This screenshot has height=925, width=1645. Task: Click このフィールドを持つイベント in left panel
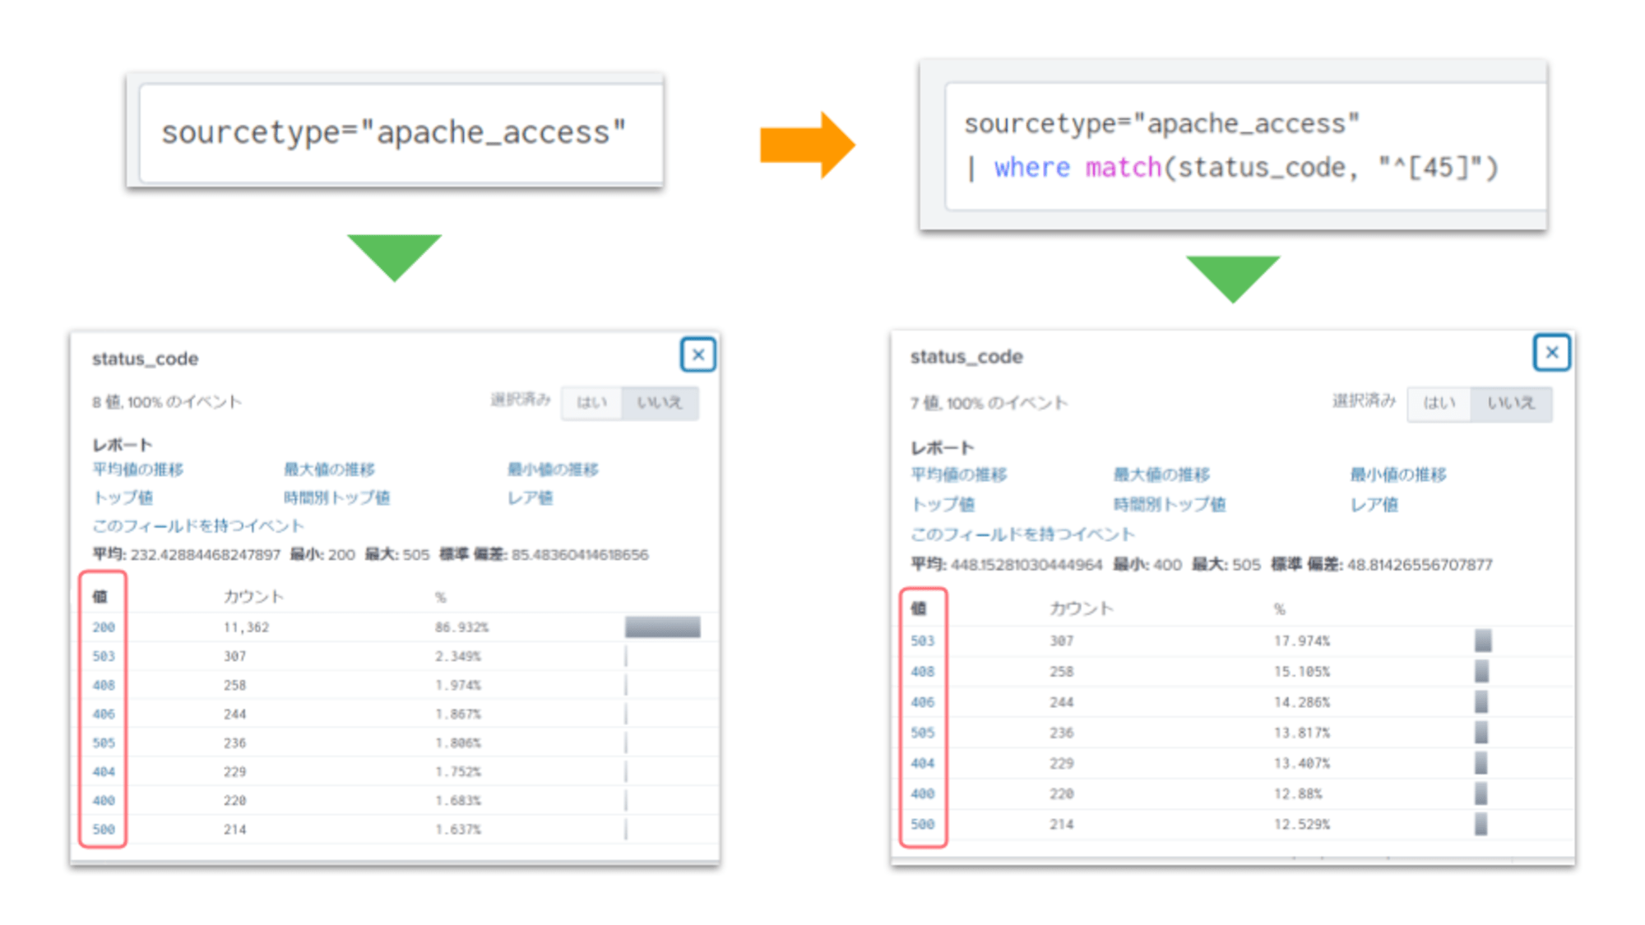pyautogui.click(x=197, y=525)
